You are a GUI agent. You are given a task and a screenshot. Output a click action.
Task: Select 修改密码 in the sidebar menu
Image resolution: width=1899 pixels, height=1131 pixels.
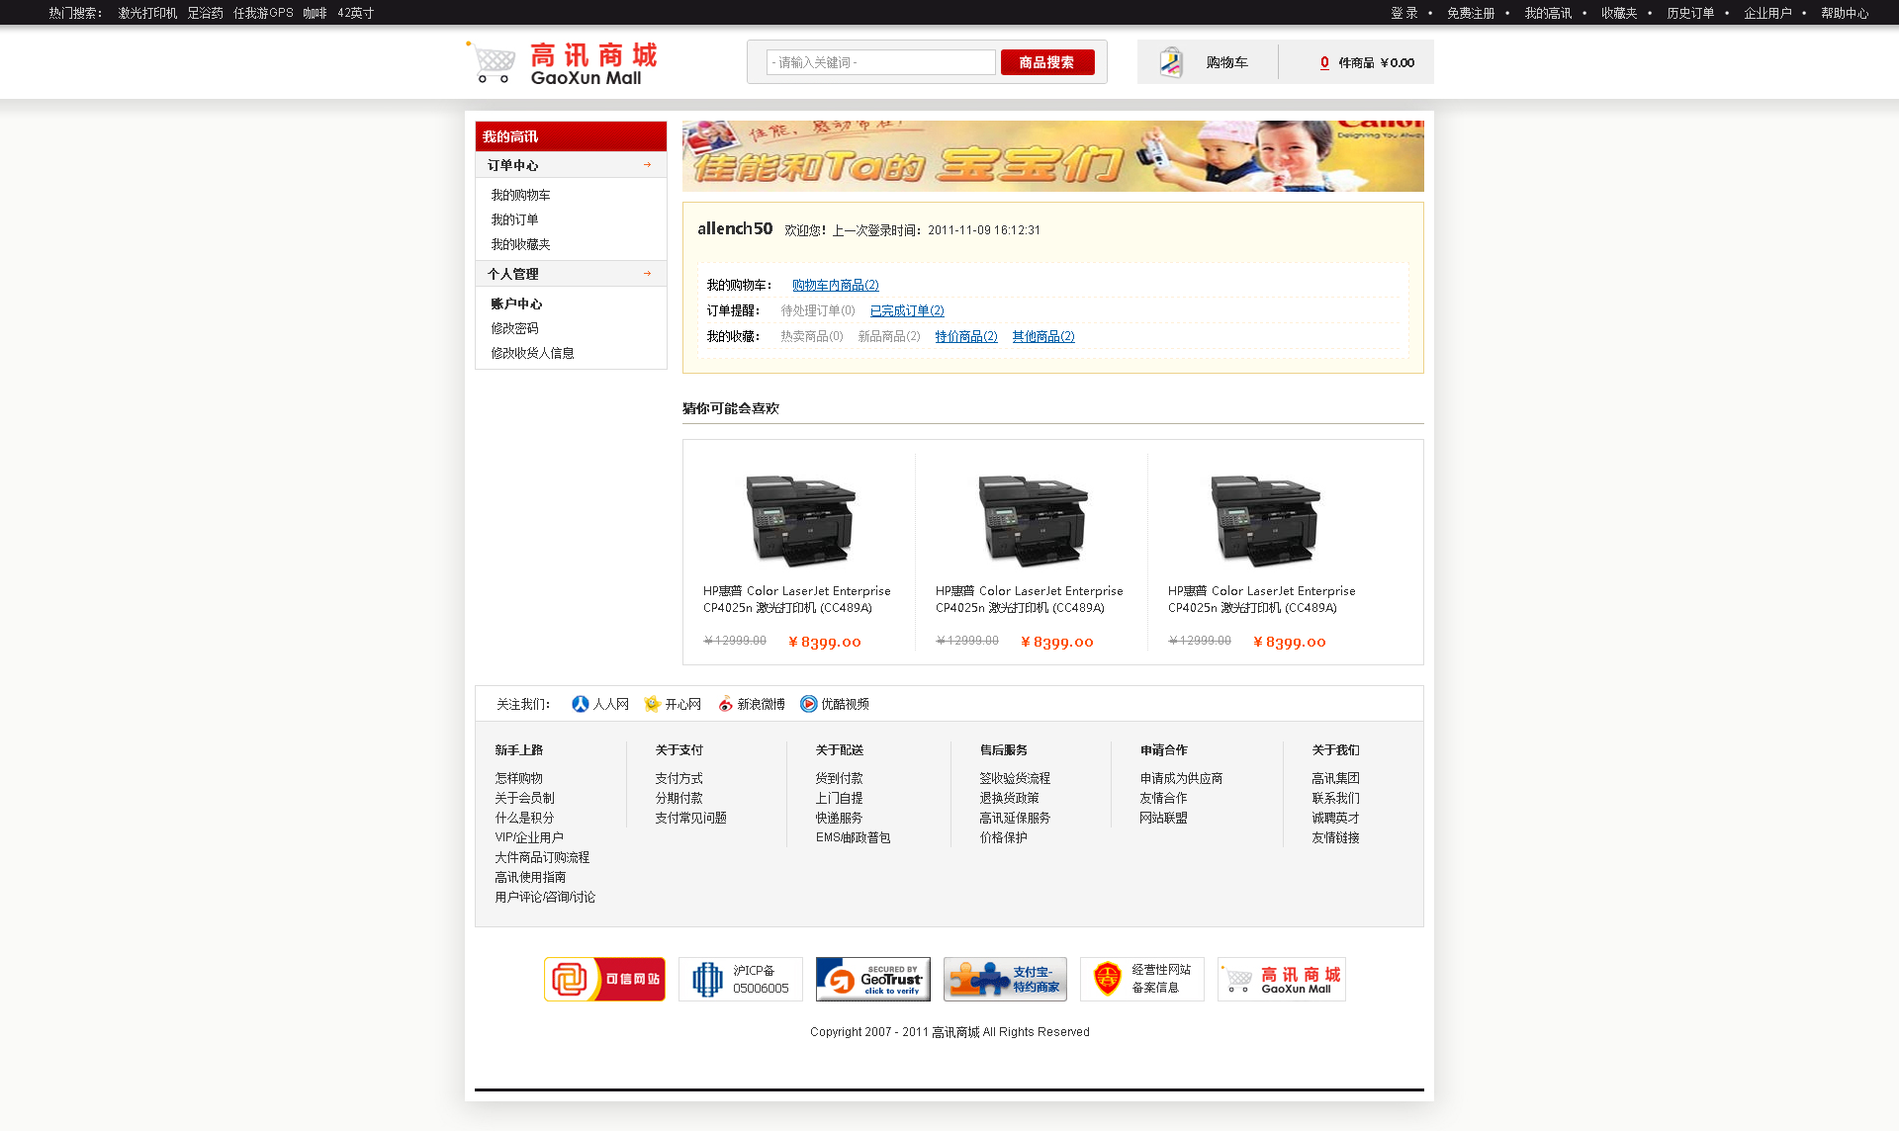pos(515,328)
